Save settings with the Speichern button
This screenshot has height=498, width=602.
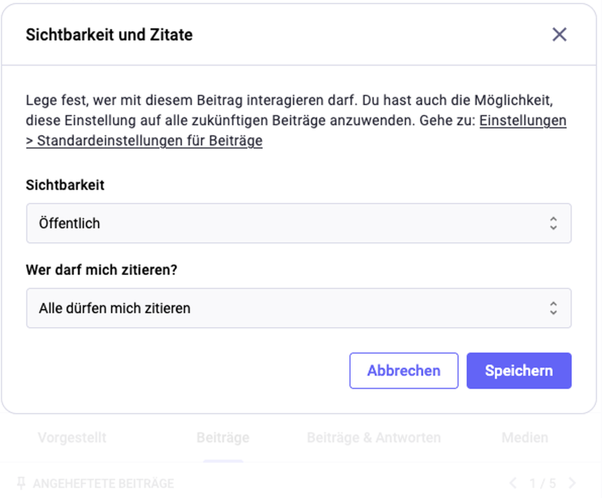518,371
